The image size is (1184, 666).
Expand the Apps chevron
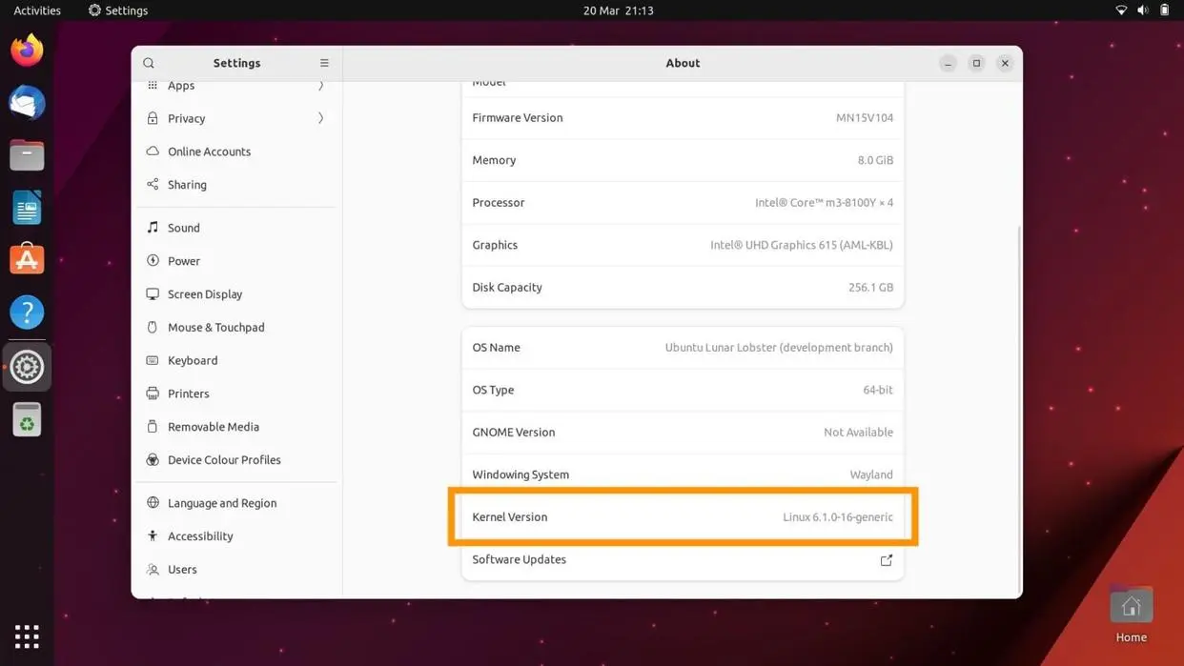[x=321, y=86]
